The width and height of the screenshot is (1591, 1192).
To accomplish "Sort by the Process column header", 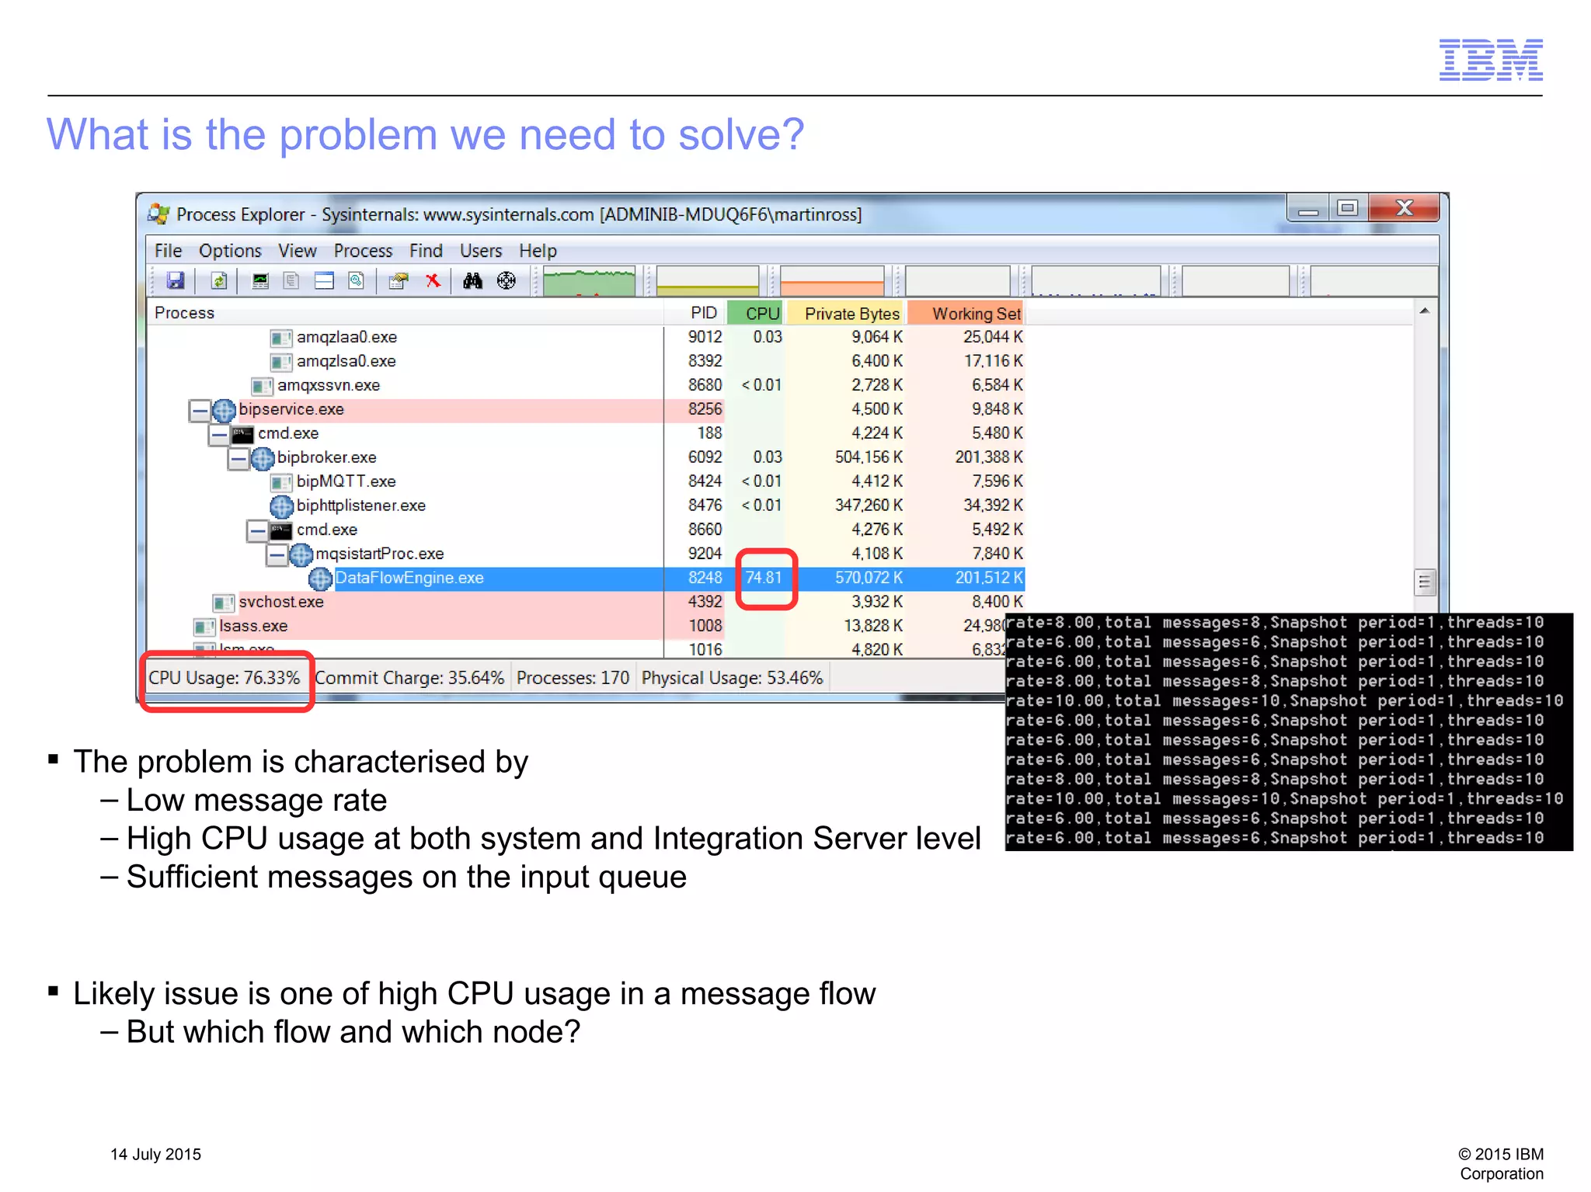I will [x=405, y=313].
